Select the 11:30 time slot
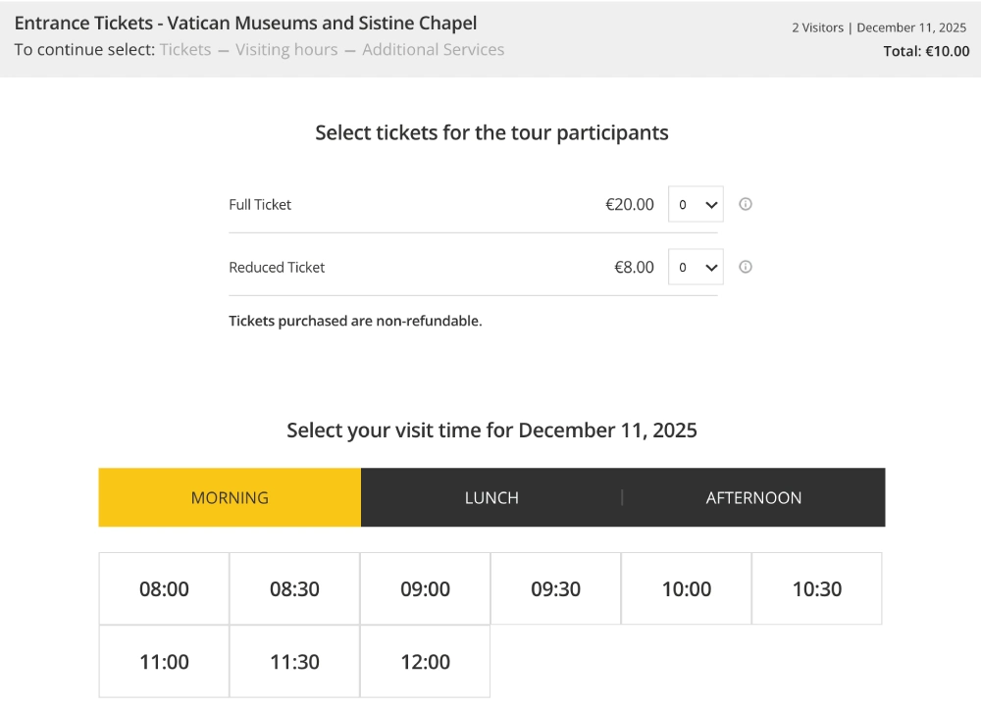The height and width of the screenshot is (709, 981). point(294,661)
